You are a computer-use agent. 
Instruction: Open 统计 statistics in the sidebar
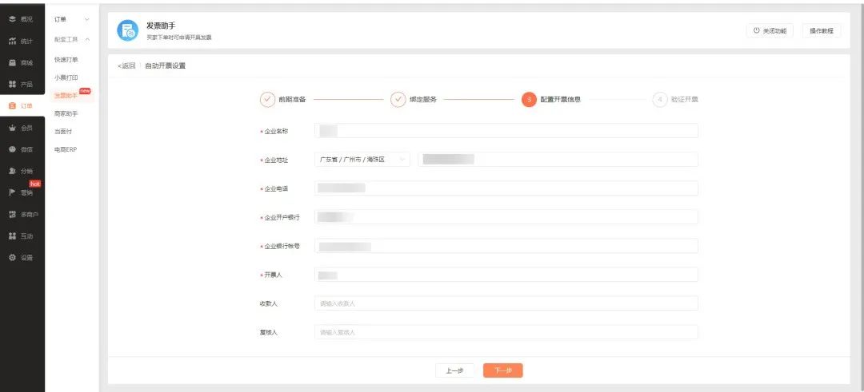pos(21,41)
